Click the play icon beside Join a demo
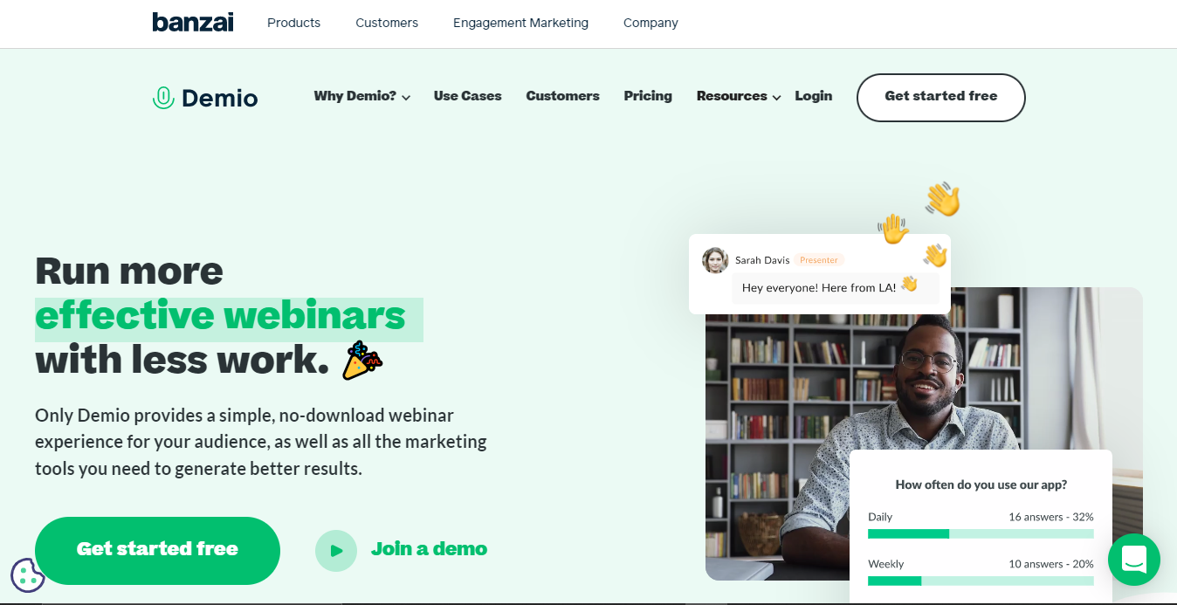The height and width of the screenshot is (605, 1177). tap(336, 551)
